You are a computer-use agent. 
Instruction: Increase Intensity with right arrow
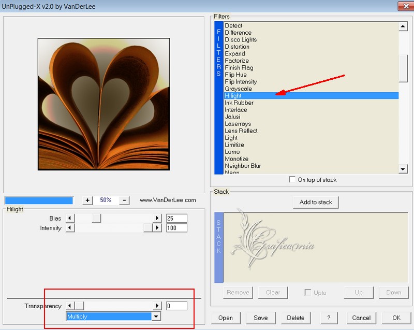[157, 228]
